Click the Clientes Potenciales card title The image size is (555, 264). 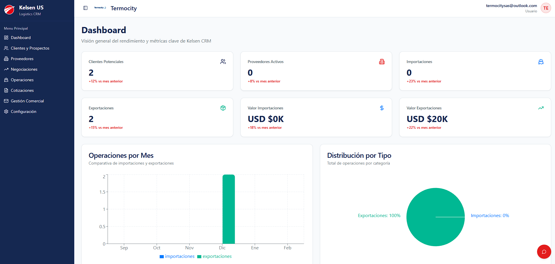click(106, 62)
